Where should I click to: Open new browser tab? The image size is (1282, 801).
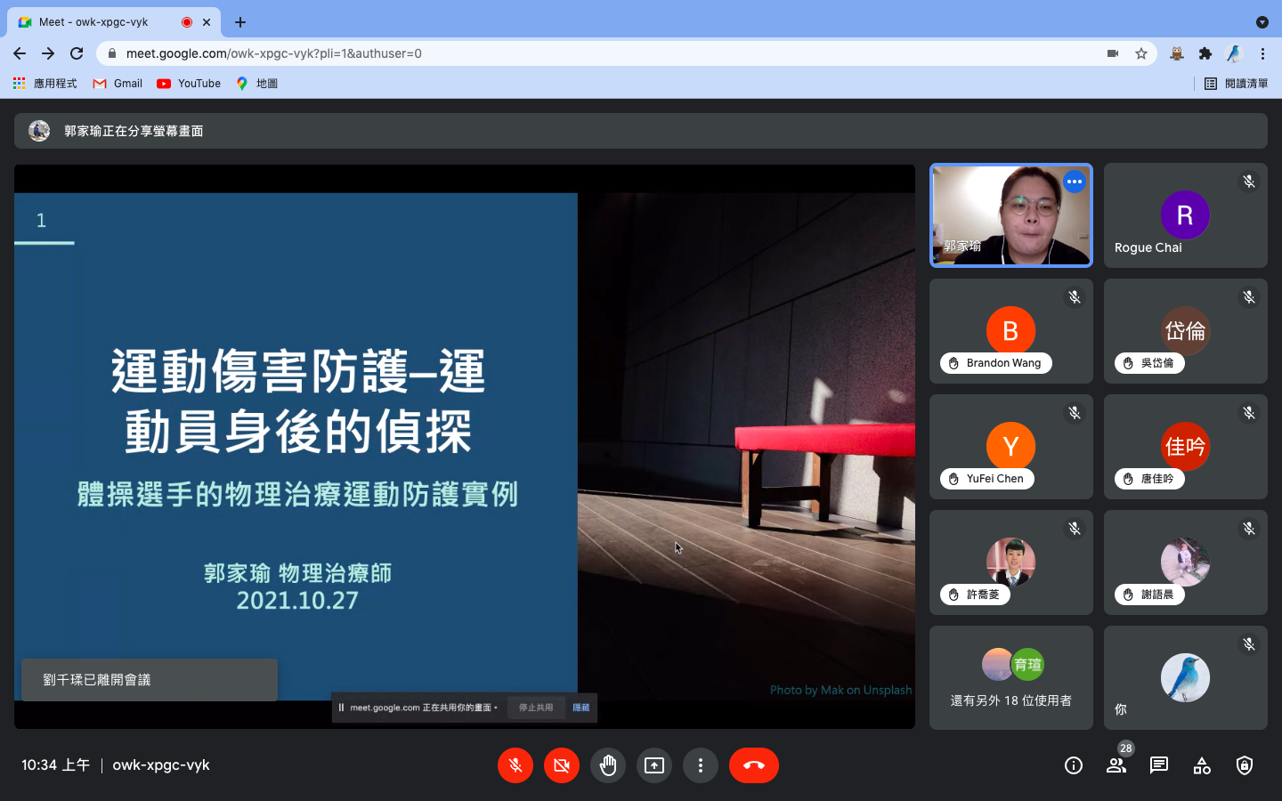click(x=240, y=22)
